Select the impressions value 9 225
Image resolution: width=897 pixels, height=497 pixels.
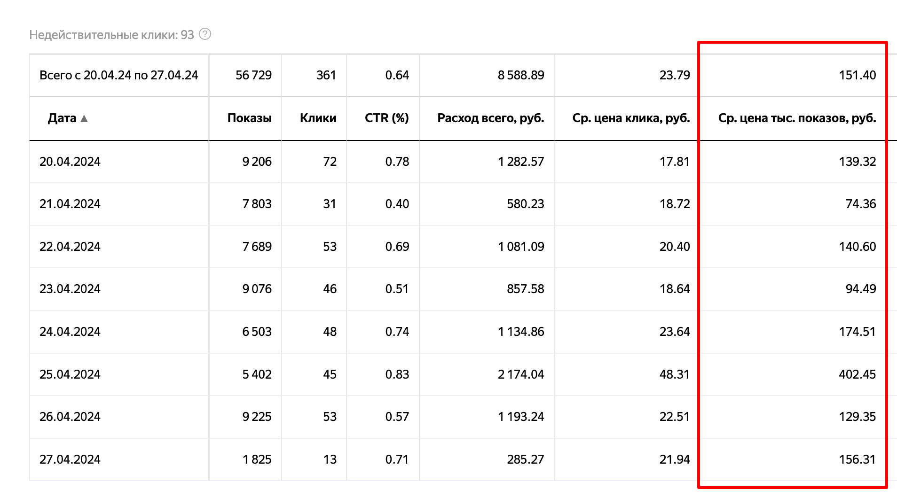point(257,417)
